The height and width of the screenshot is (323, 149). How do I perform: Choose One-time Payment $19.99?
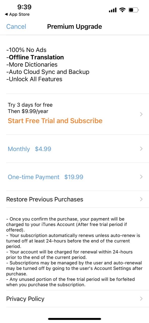click(x=75, y=177)
